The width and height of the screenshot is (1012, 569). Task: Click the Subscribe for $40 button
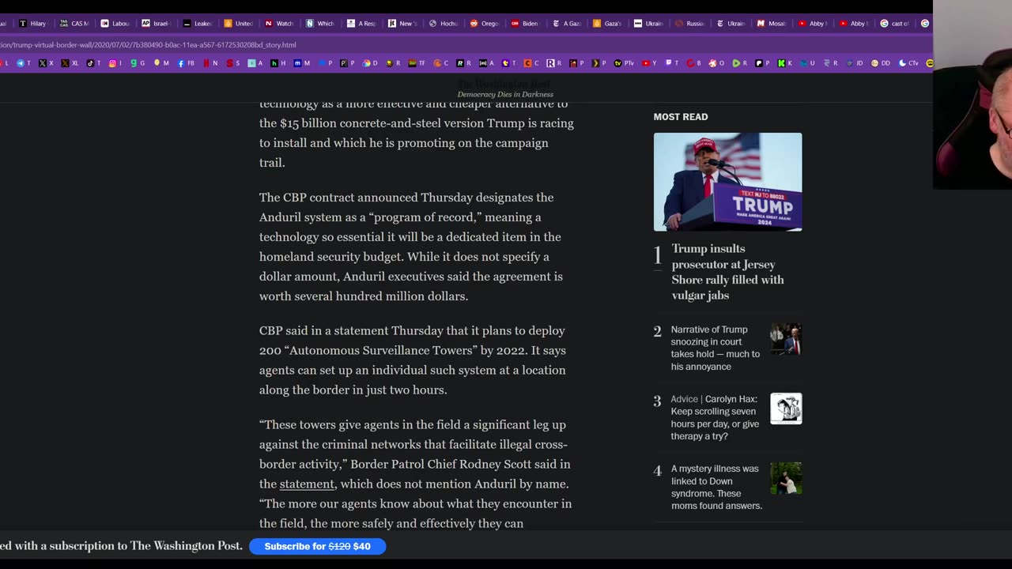(317, 546)
